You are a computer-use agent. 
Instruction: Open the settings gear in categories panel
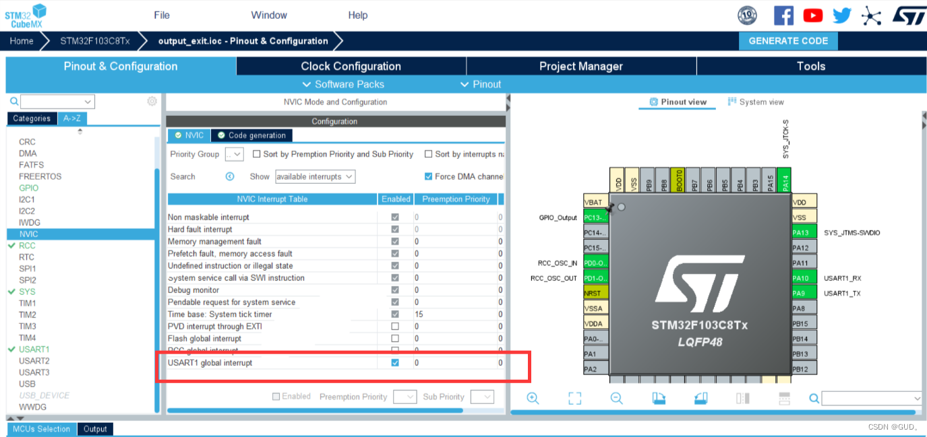152,101
